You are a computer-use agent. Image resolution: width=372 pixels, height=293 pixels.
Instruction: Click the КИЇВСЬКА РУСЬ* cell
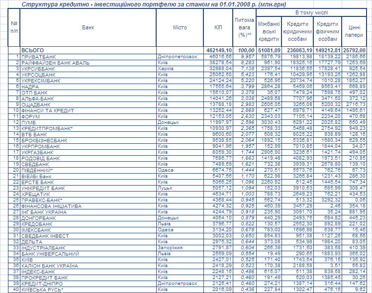click(x=88, y=290)
